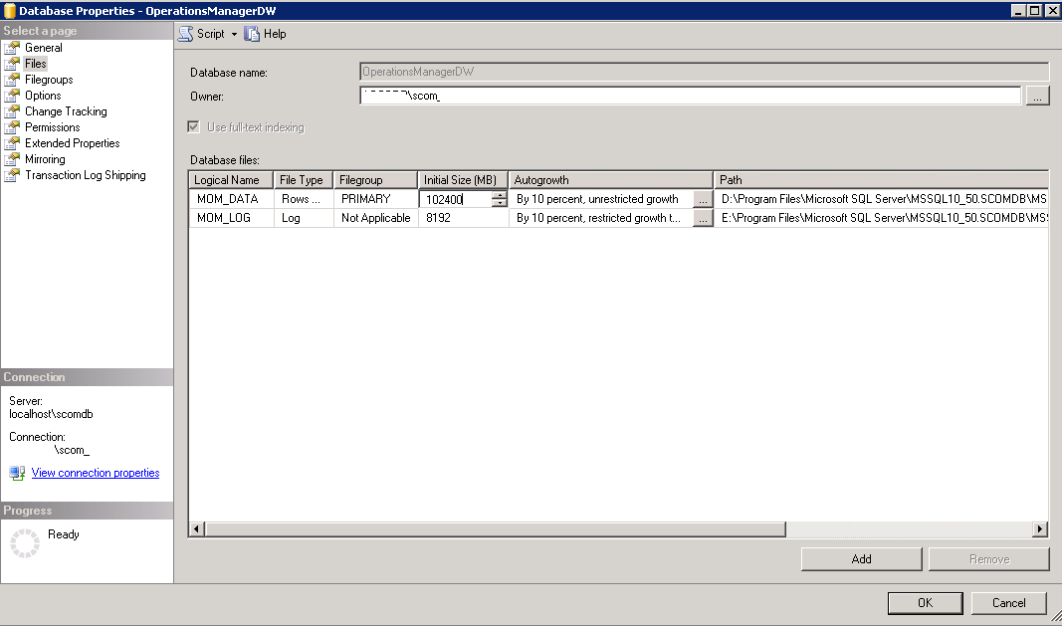This screenshot has height=626, width=1062.
Task: Click the Database name field
Action: pyautogui.click(x=705, y=72)
